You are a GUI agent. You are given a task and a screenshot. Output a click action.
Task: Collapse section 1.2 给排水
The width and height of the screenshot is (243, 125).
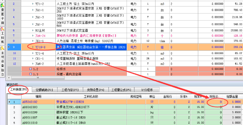30,69
